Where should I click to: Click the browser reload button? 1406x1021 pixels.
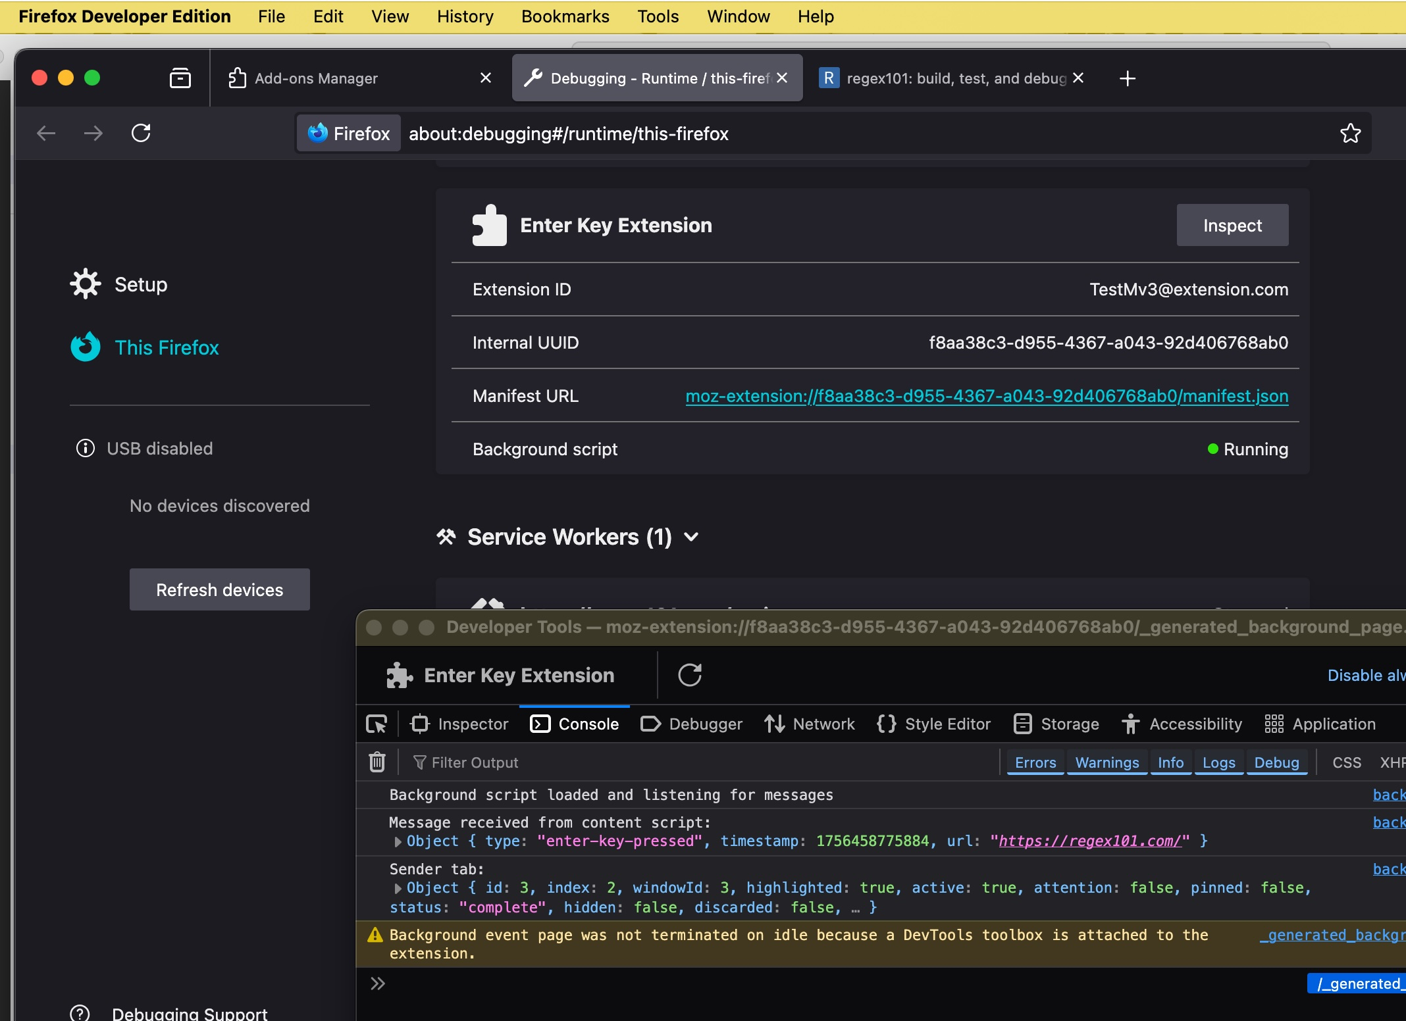coord(141,134)
